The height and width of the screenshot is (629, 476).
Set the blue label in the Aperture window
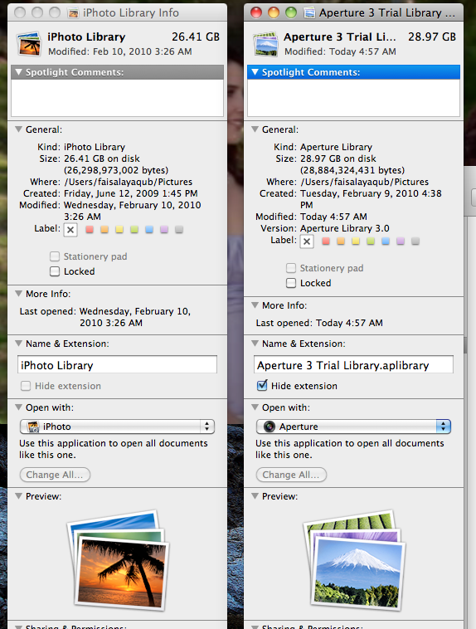click(386, 241)
